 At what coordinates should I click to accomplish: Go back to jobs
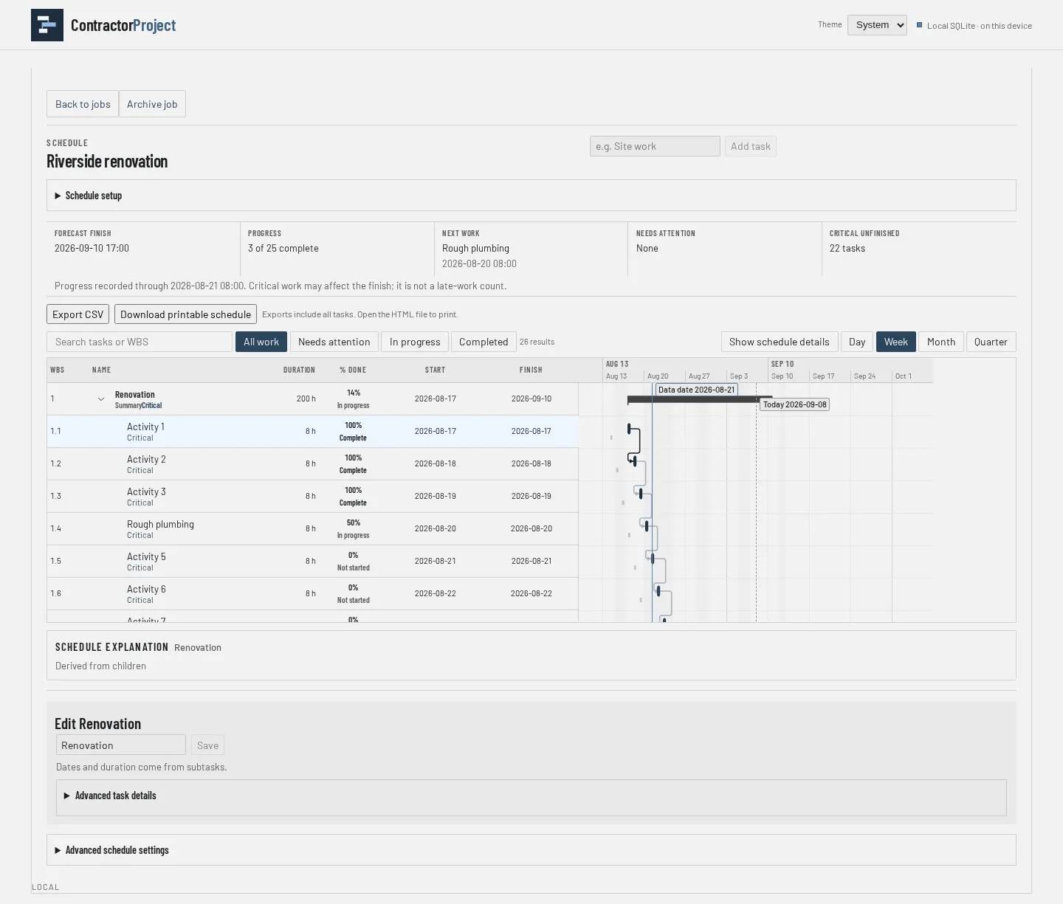pos(83,104)
